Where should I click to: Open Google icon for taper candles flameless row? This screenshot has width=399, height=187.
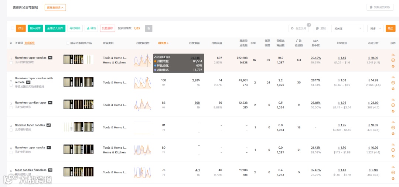393,179
